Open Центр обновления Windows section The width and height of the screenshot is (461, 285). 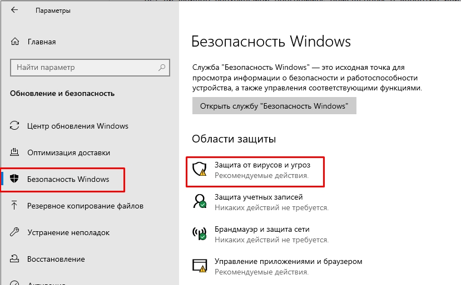78,126
